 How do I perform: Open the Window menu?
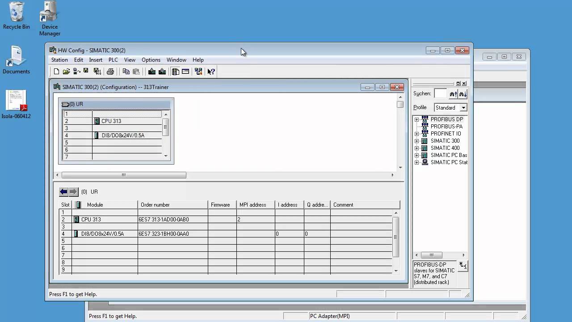[177, 60]
